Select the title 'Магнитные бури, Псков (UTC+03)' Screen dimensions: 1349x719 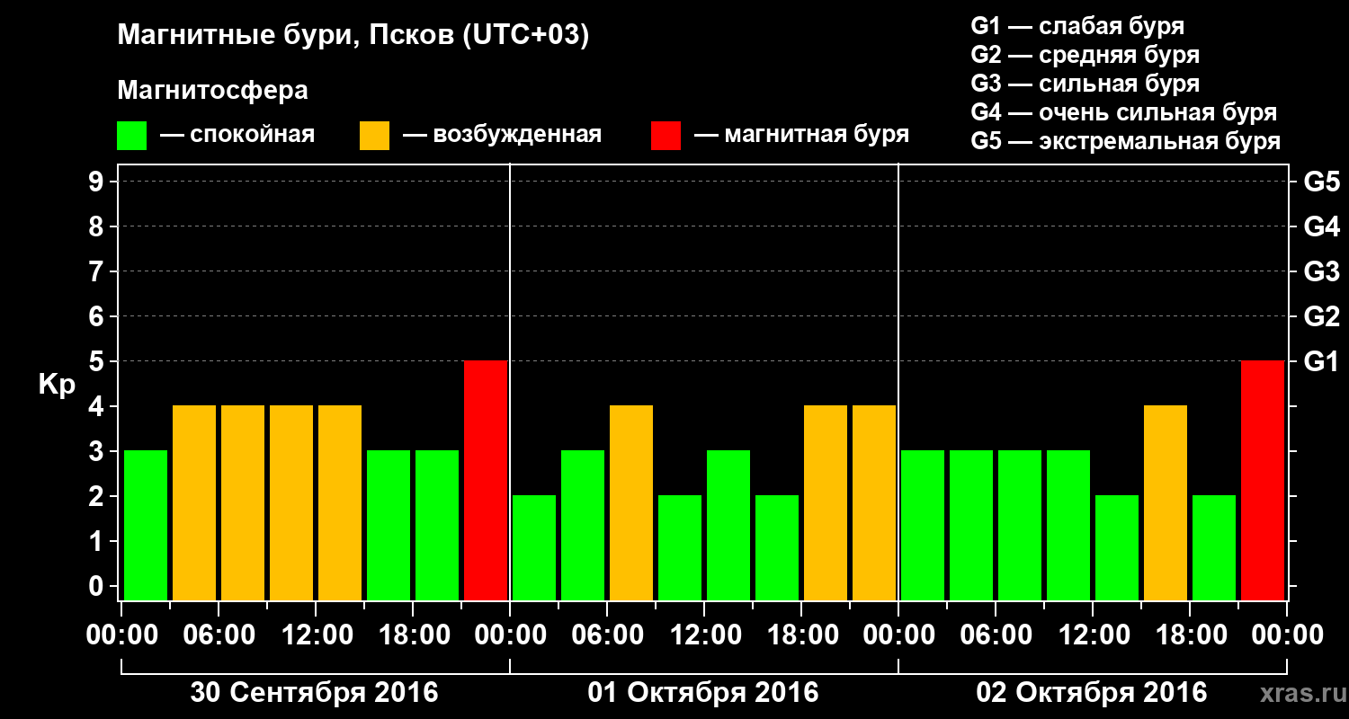click(353, 36)
